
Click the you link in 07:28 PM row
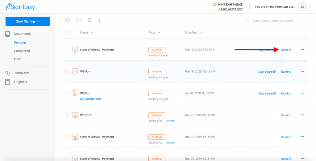coord(165,55)
